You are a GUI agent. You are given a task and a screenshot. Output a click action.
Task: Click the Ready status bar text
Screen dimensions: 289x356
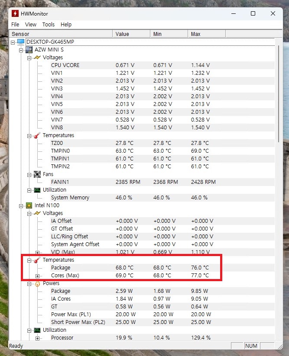[x=16, y=346]
